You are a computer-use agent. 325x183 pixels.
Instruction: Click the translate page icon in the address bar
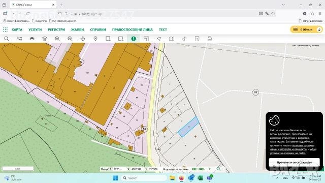tap(267, 14)
